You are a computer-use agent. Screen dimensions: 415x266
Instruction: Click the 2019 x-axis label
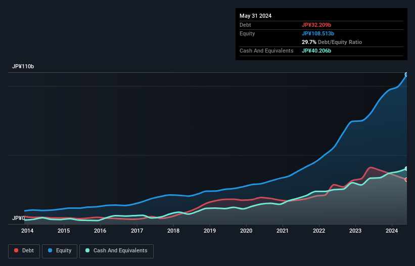(x=210, y=231)
